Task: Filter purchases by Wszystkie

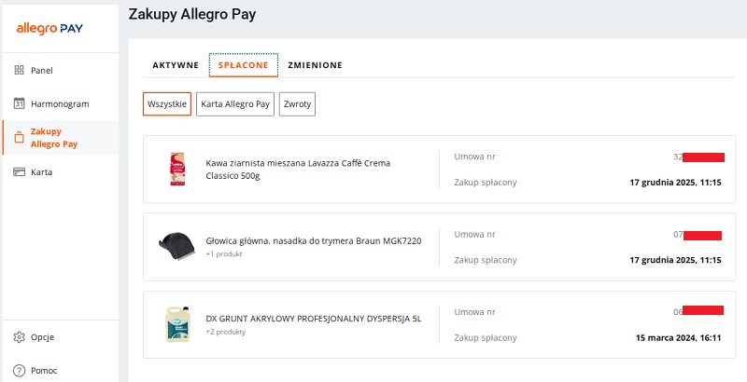Action: tap(167, 103)
